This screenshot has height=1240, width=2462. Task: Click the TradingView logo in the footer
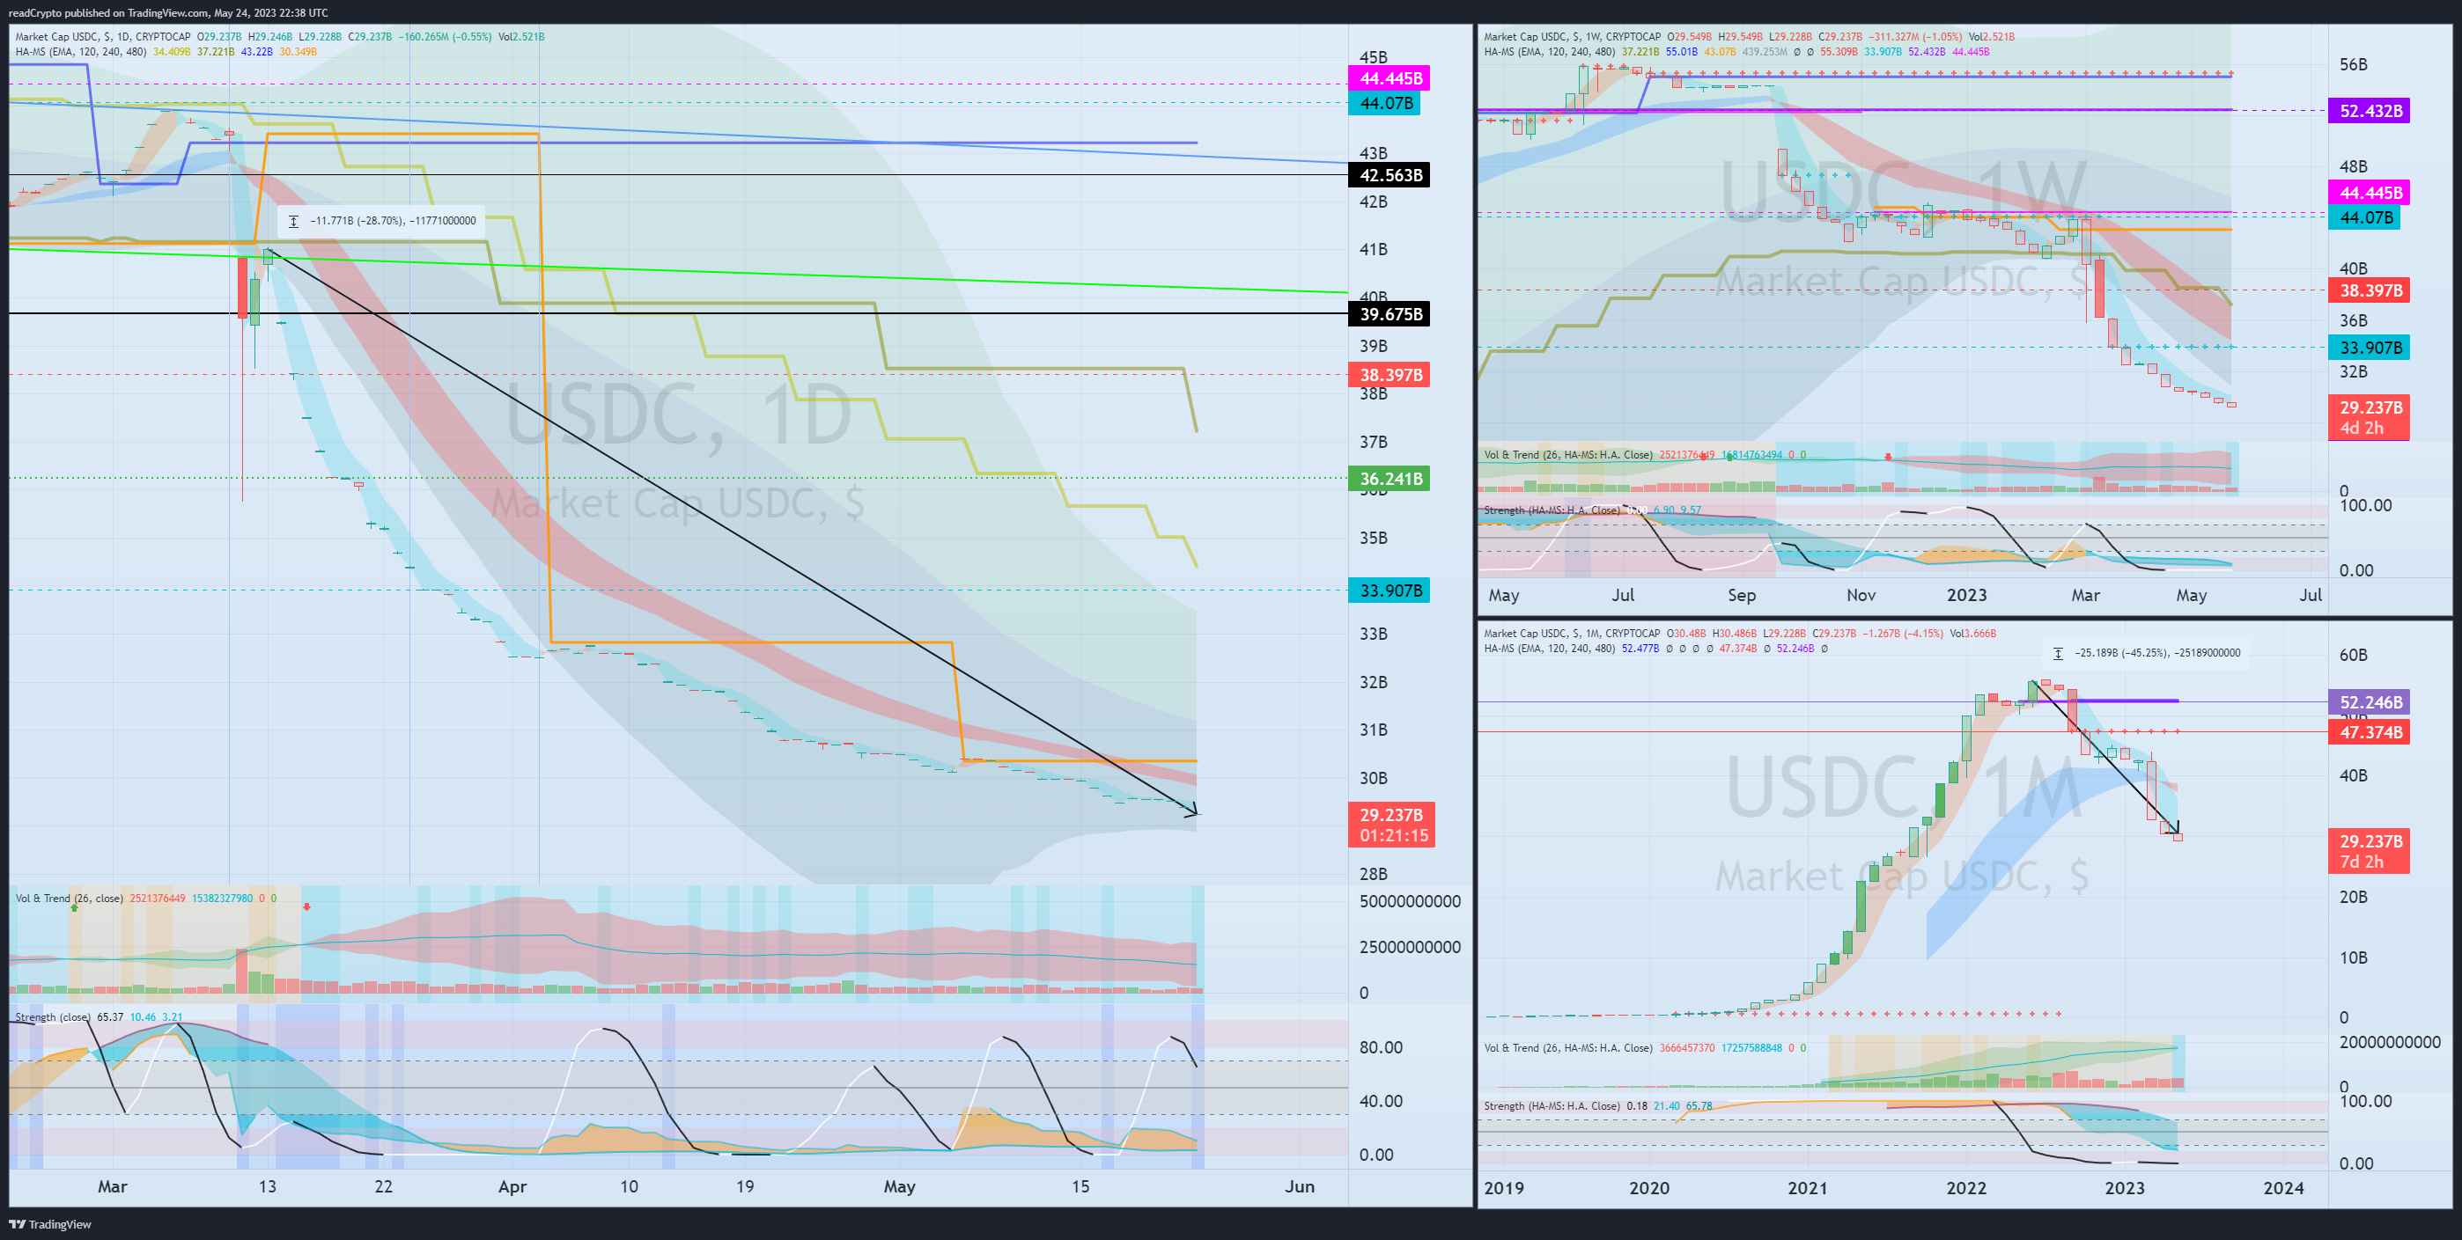[x=51, y=1224]
